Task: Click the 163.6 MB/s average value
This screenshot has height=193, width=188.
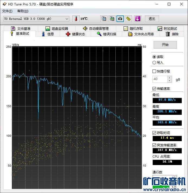Action: (x=167, y=123)
